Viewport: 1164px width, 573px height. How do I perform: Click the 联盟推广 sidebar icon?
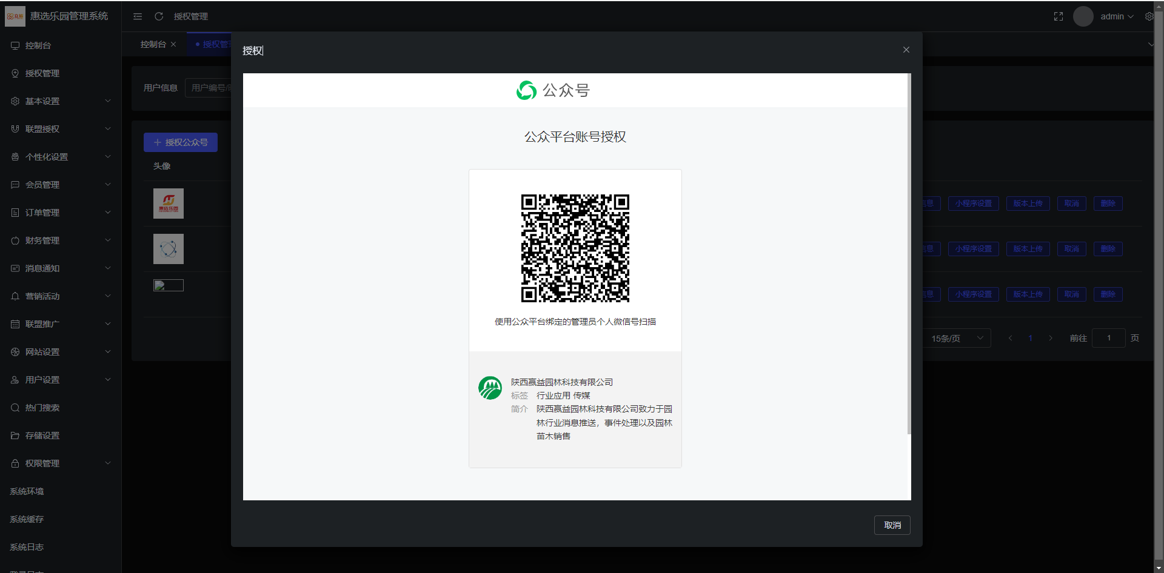[15, 324]
